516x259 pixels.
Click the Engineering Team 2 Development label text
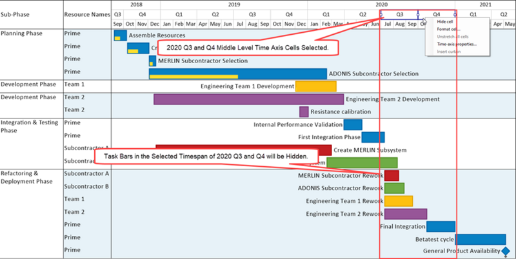pos(393,99)
